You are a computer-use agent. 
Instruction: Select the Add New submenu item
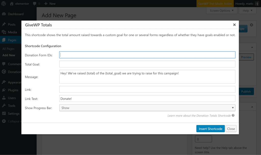point(9,55)
